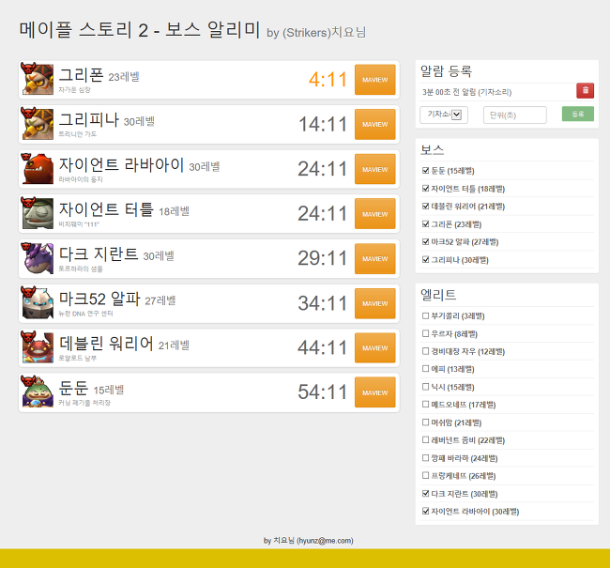Click the footer email hyunz@me.com
The image size is (610, 568).
[x=325, y=541]
